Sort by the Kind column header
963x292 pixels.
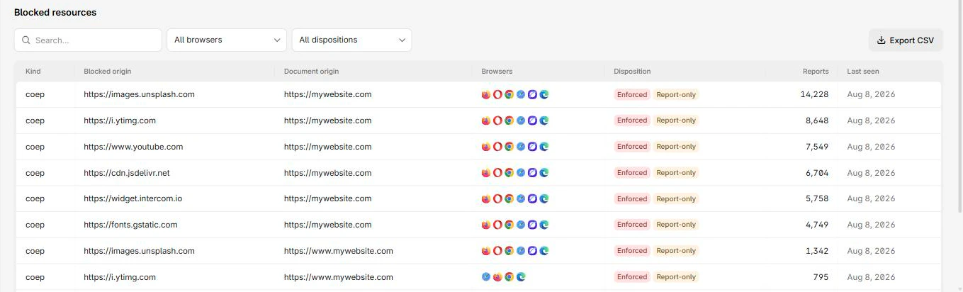(33, 72)
